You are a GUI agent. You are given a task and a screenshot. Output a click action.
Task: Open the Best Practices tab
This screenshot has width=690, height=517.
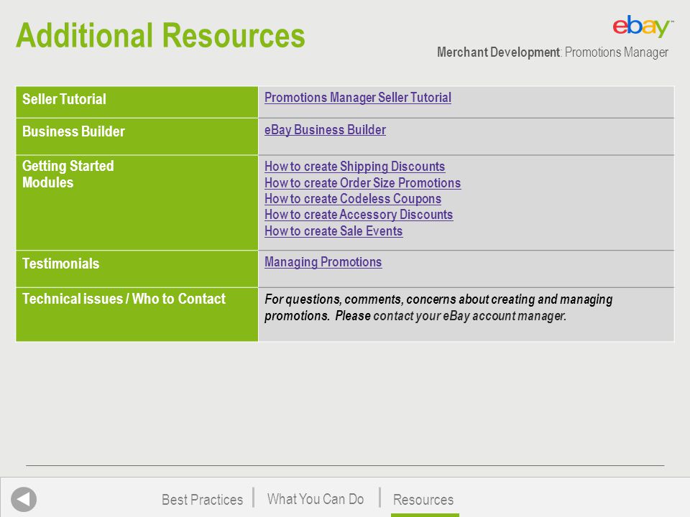(203, 500)
